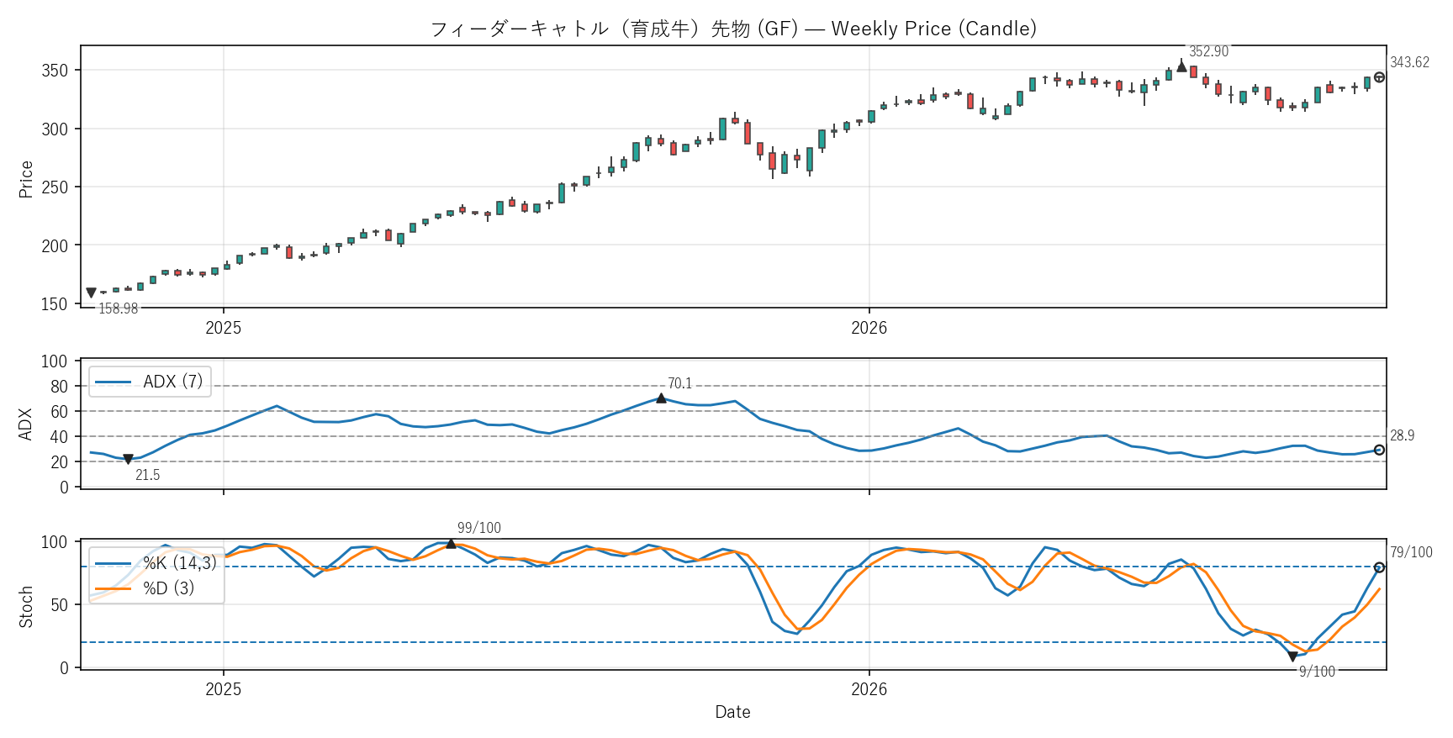The width and height of the screenshot is (1453, 738).
Task: Click the orange line sample beside %D (3)
Action: click(x=114, y=588)
